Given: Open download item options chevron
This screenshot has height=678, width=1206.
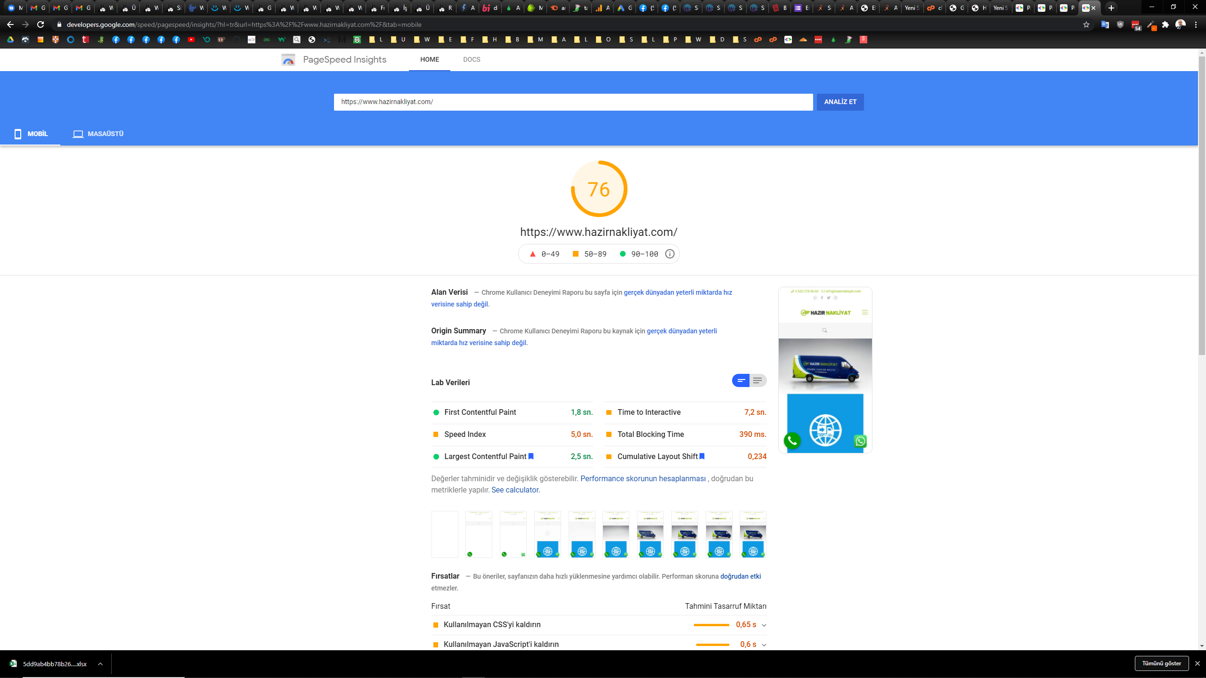Looking at the screenshot, I should click(x=100, y=664).
